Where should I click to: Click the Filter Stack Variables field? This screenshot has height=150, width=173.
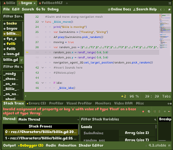pyautogui.click(x=119, y=120)
